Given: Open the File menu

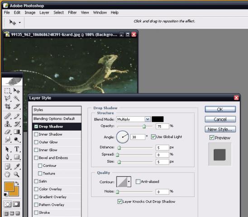Looking at the screenshot, I should pos(7,13).
